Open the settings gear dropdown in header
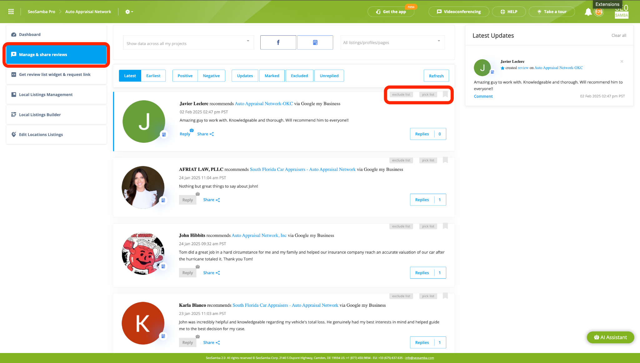Image resolution: width=640 pixels, height=363 pixels. [129, 12]
